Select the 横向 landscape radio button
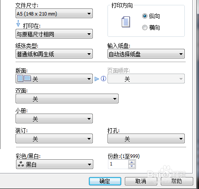The height and width of the screenshot is (189, 199). [x=145, y=28]
